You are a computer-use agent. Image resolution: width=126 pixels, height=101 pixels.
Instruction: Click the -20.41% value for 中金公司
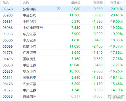tap(116, 15)
